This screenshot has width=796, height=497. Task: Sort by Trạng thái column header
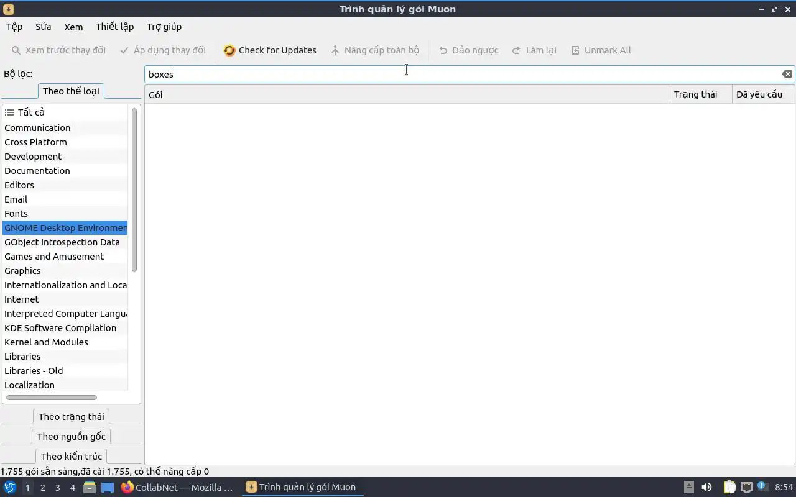coord(701,94)
